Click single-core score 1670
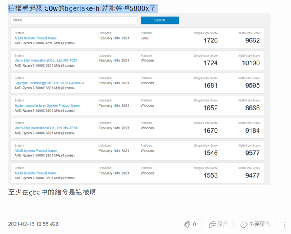 211,131
